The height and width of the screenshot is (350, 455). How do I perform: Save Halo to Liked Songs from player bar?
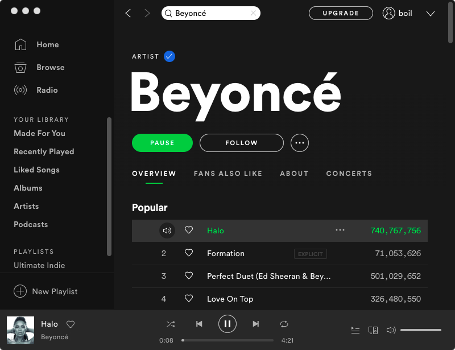tap(70, 324)
